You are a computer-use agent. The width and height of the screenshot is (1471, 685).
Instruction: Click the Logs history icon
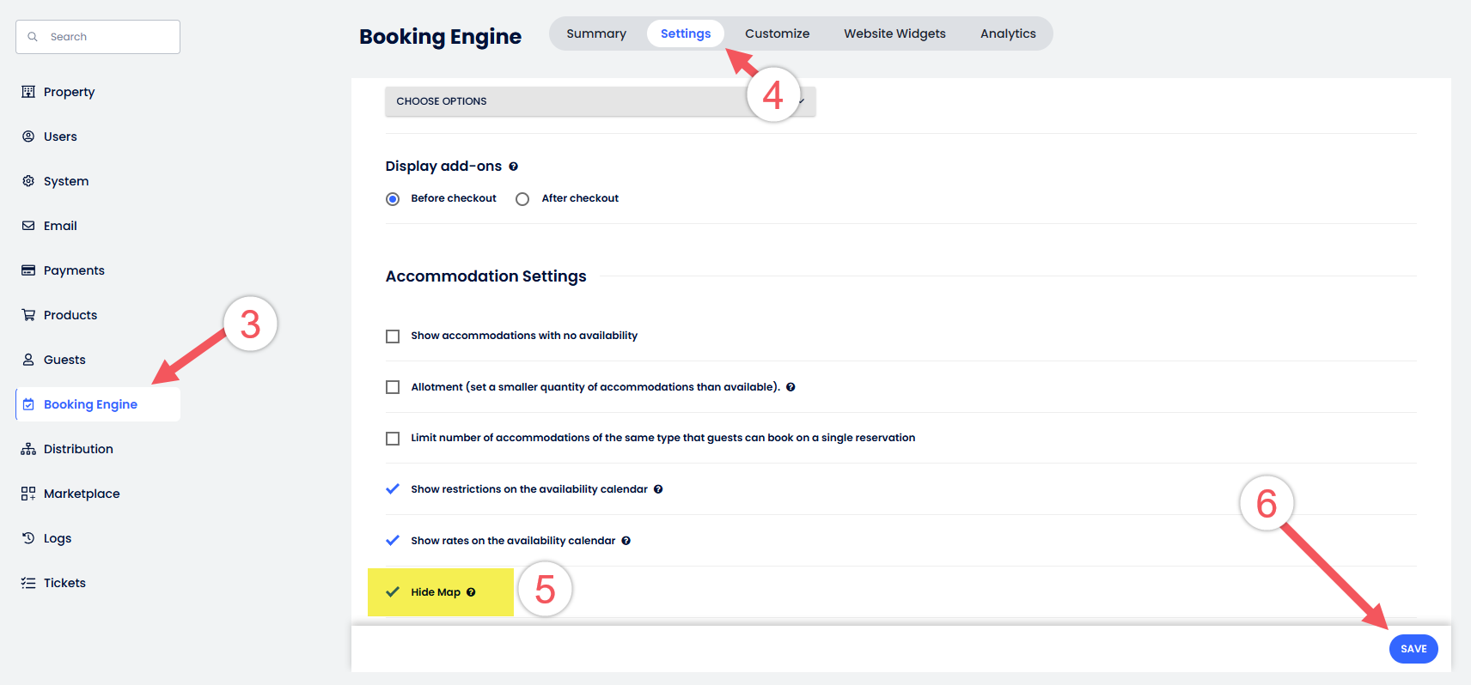coord(28,538)
